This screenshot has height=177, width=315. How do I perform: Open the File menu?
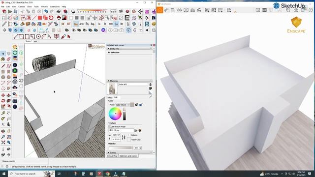(x=2, y=6)
